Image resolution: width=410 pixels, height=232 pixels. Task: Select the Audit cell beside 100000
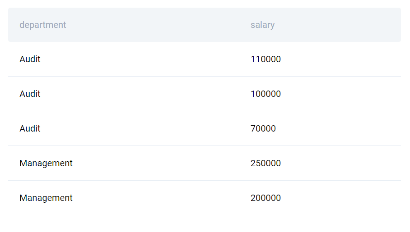[30, 94]
